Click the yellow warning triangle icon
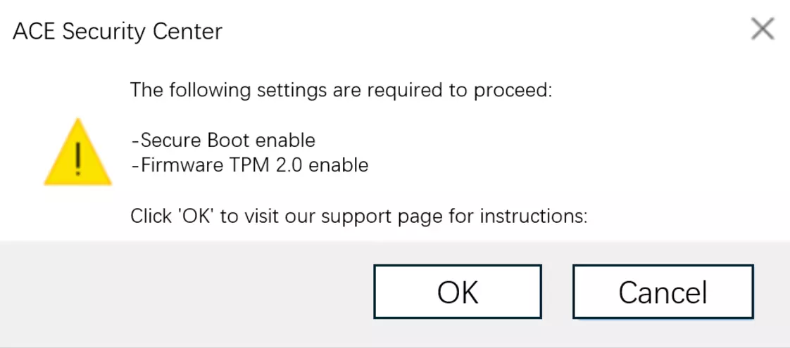 click(x=77, y=155)
